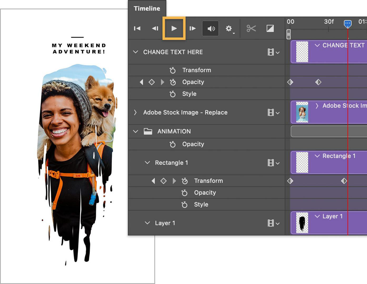Click the previous-frame button
Screen dimensions: 367x284
coord(155,28)
